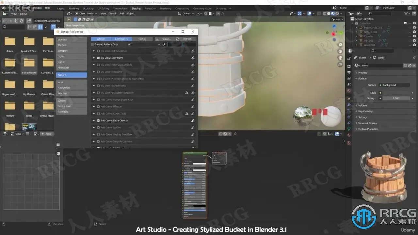The width and height of the screenshot is (418, 235).
Task: Check the Enabled Add-ons Only box
Action: pos(92,44)
